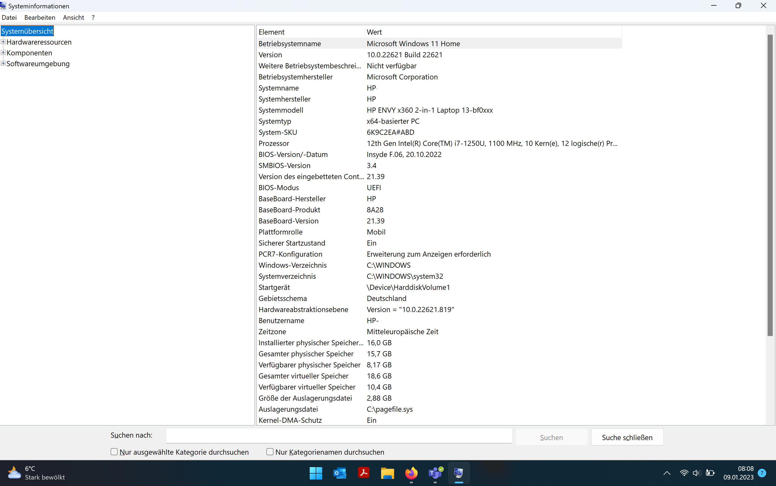Image resolution: width=776 pixels, height=486 pixels.
Task: Select the Systemtyp x64-basierter PC row
Action: pyautogui.click(x=440, y=121)
